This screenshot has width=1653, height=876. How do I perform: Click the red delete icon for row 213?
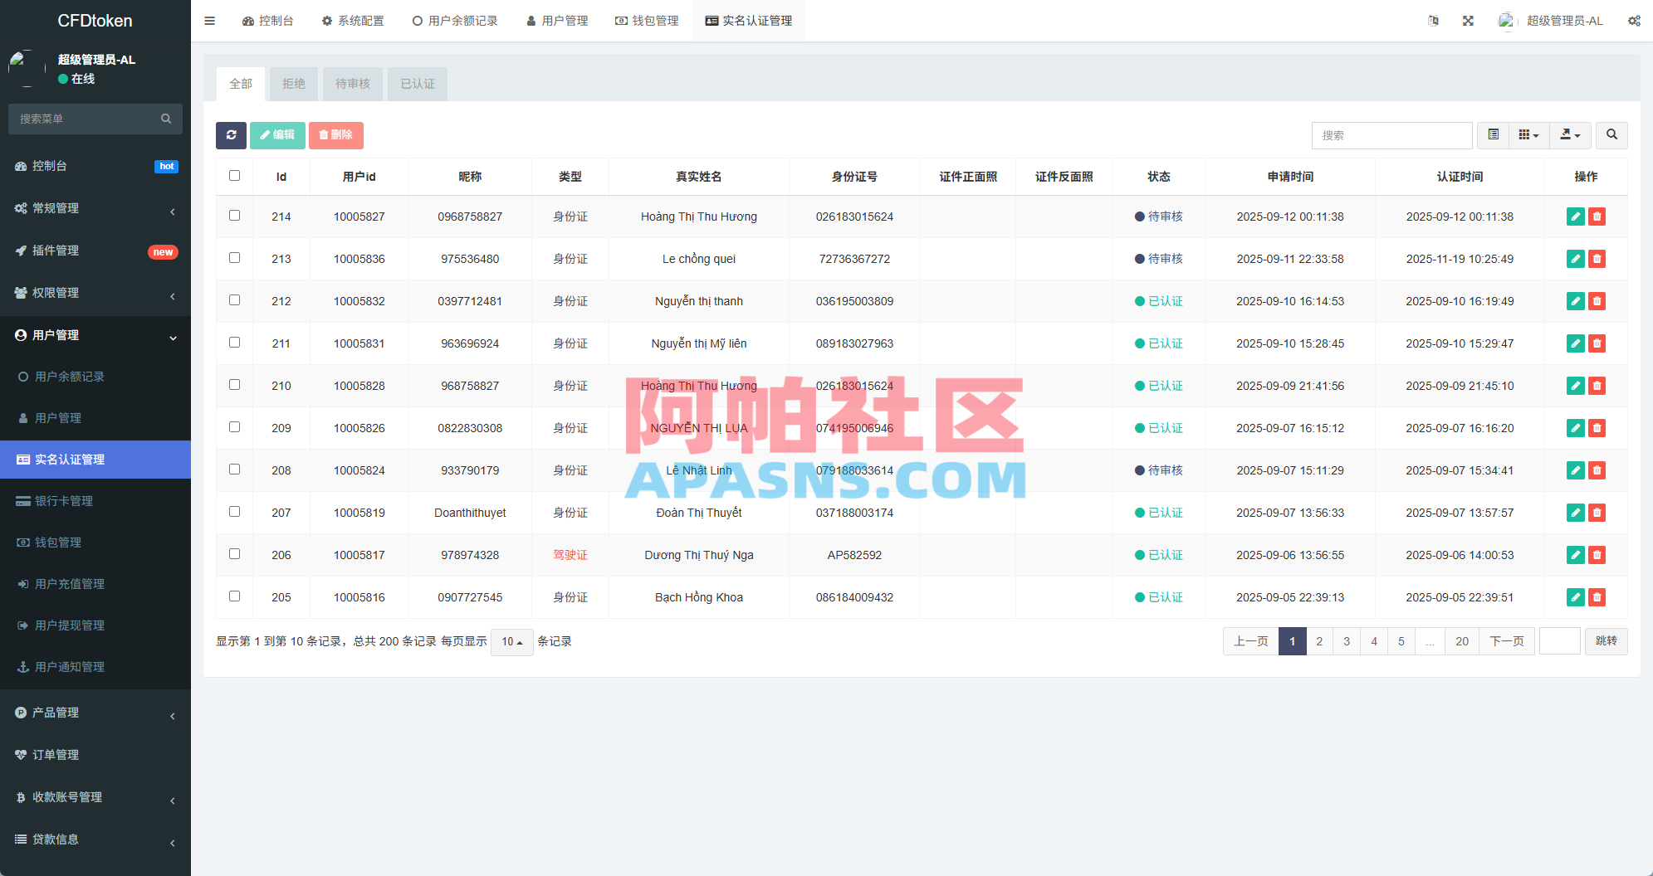1597,259
